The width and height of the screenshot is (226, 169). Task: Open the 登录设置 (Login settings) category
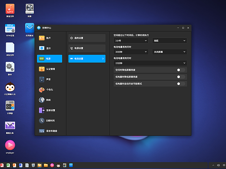tap(50, 110)
